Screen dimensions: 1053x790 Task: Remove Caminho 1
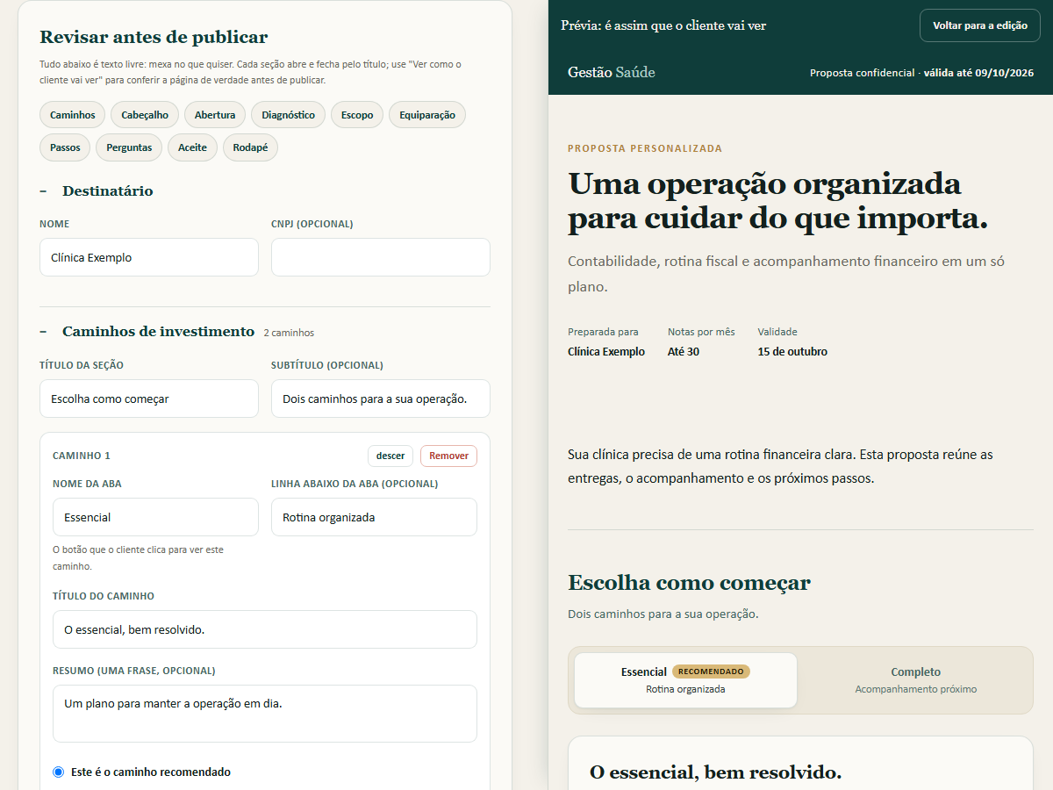[448, 456]
